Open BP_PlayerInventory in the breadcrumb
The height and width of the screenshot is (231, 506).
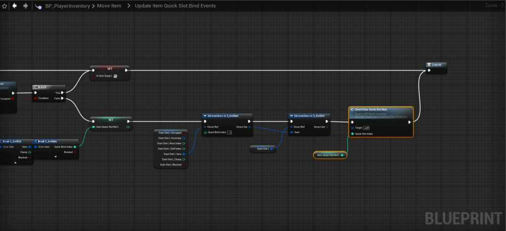point(68,6)
